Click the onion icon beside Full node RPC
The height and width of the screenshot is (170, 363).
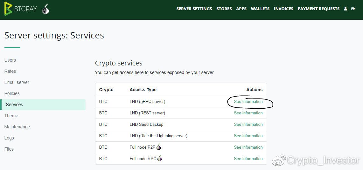click(x=160, y=159)
